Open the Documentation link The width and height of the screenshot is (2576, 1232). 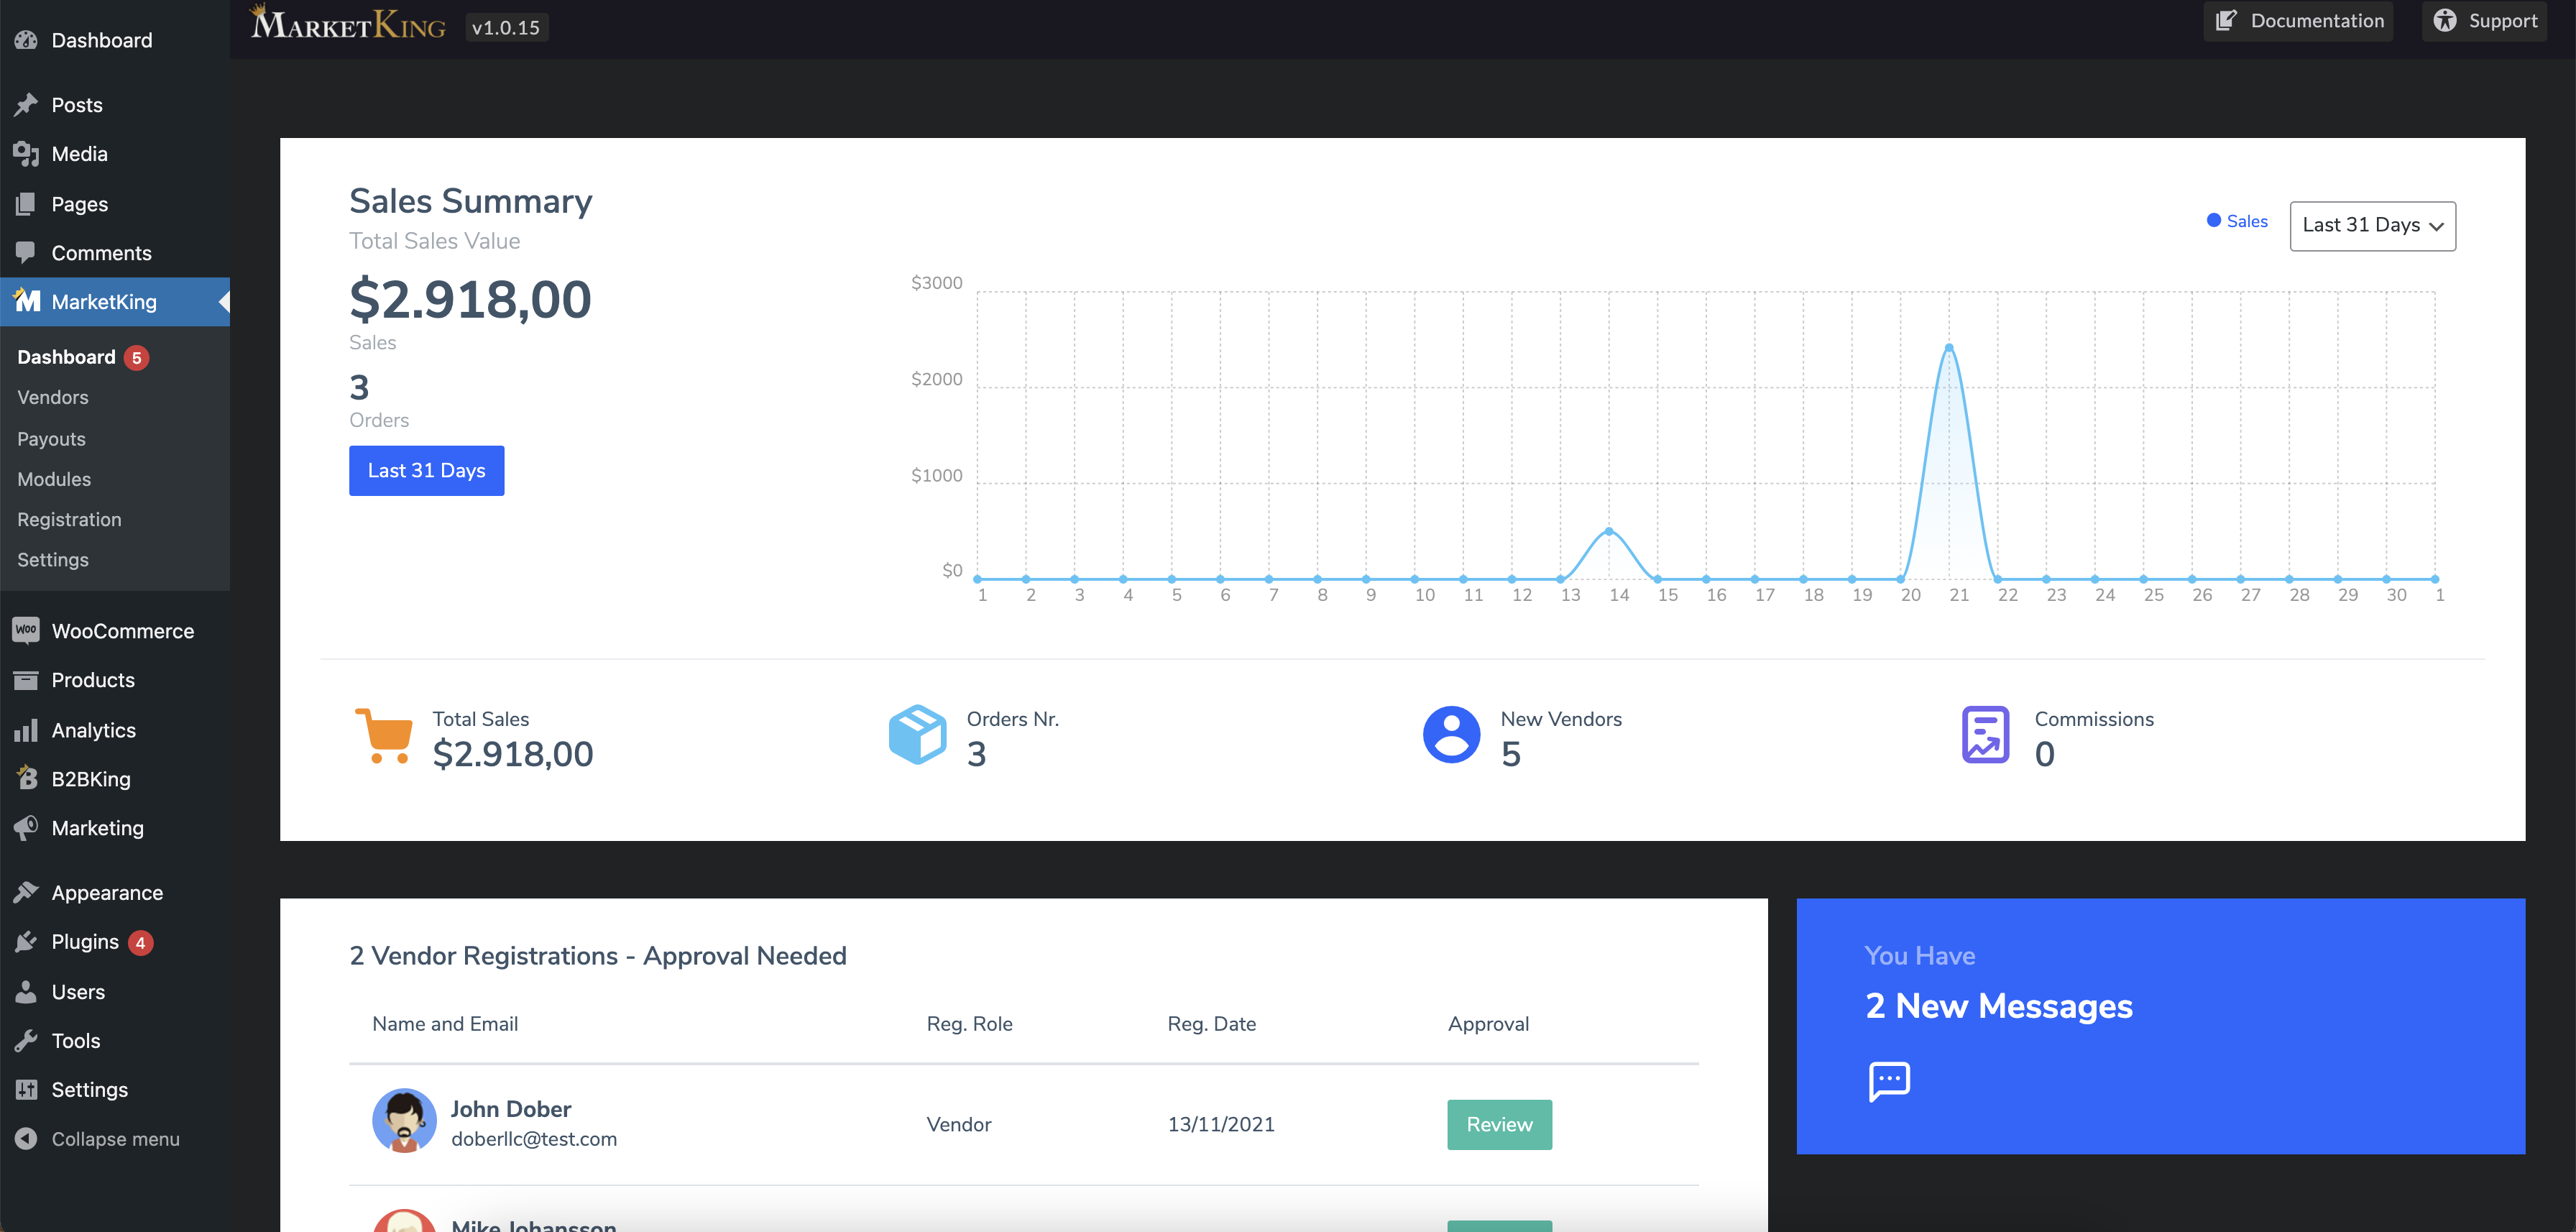pos(2298,21)
